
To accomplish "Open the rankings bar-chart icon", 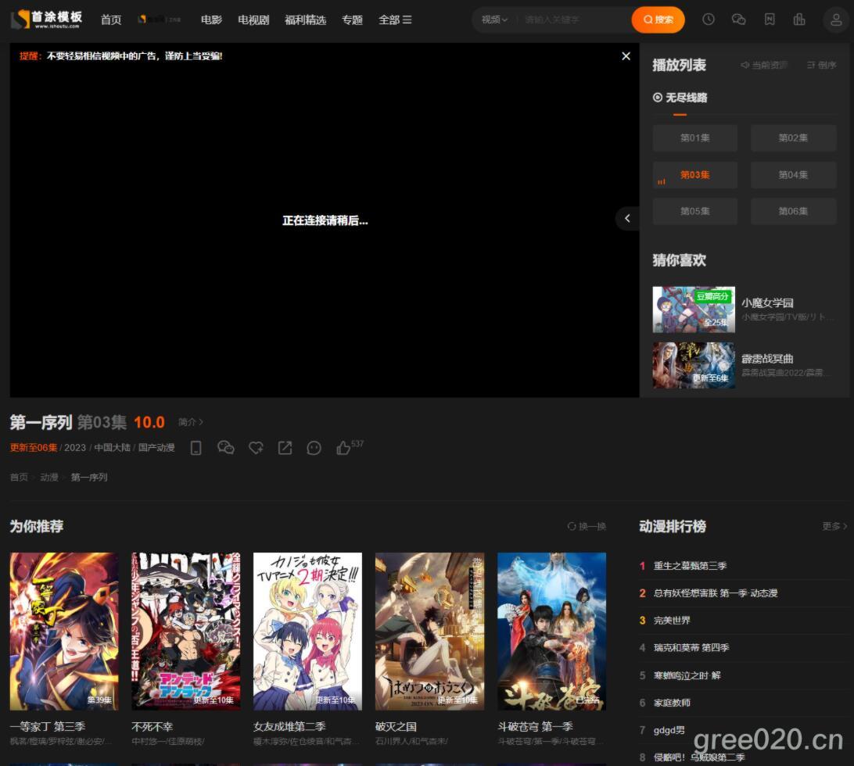I will (799, 20).
